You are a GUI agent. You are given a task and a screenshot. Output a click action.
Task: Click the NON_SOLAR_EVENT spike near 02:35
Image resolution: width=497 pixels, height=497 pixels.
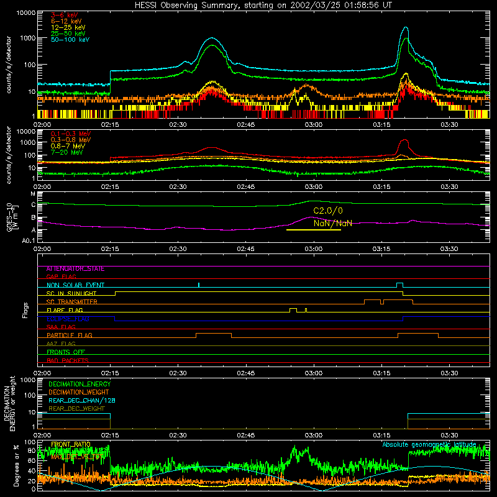pyautogui.click(x=199, y=285)
